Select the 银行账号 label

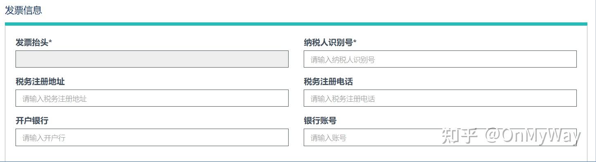pyautogui.click(x=320, y=120)
